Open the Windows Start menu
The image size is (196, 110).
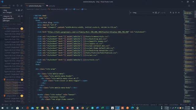[x=2, y=108]
